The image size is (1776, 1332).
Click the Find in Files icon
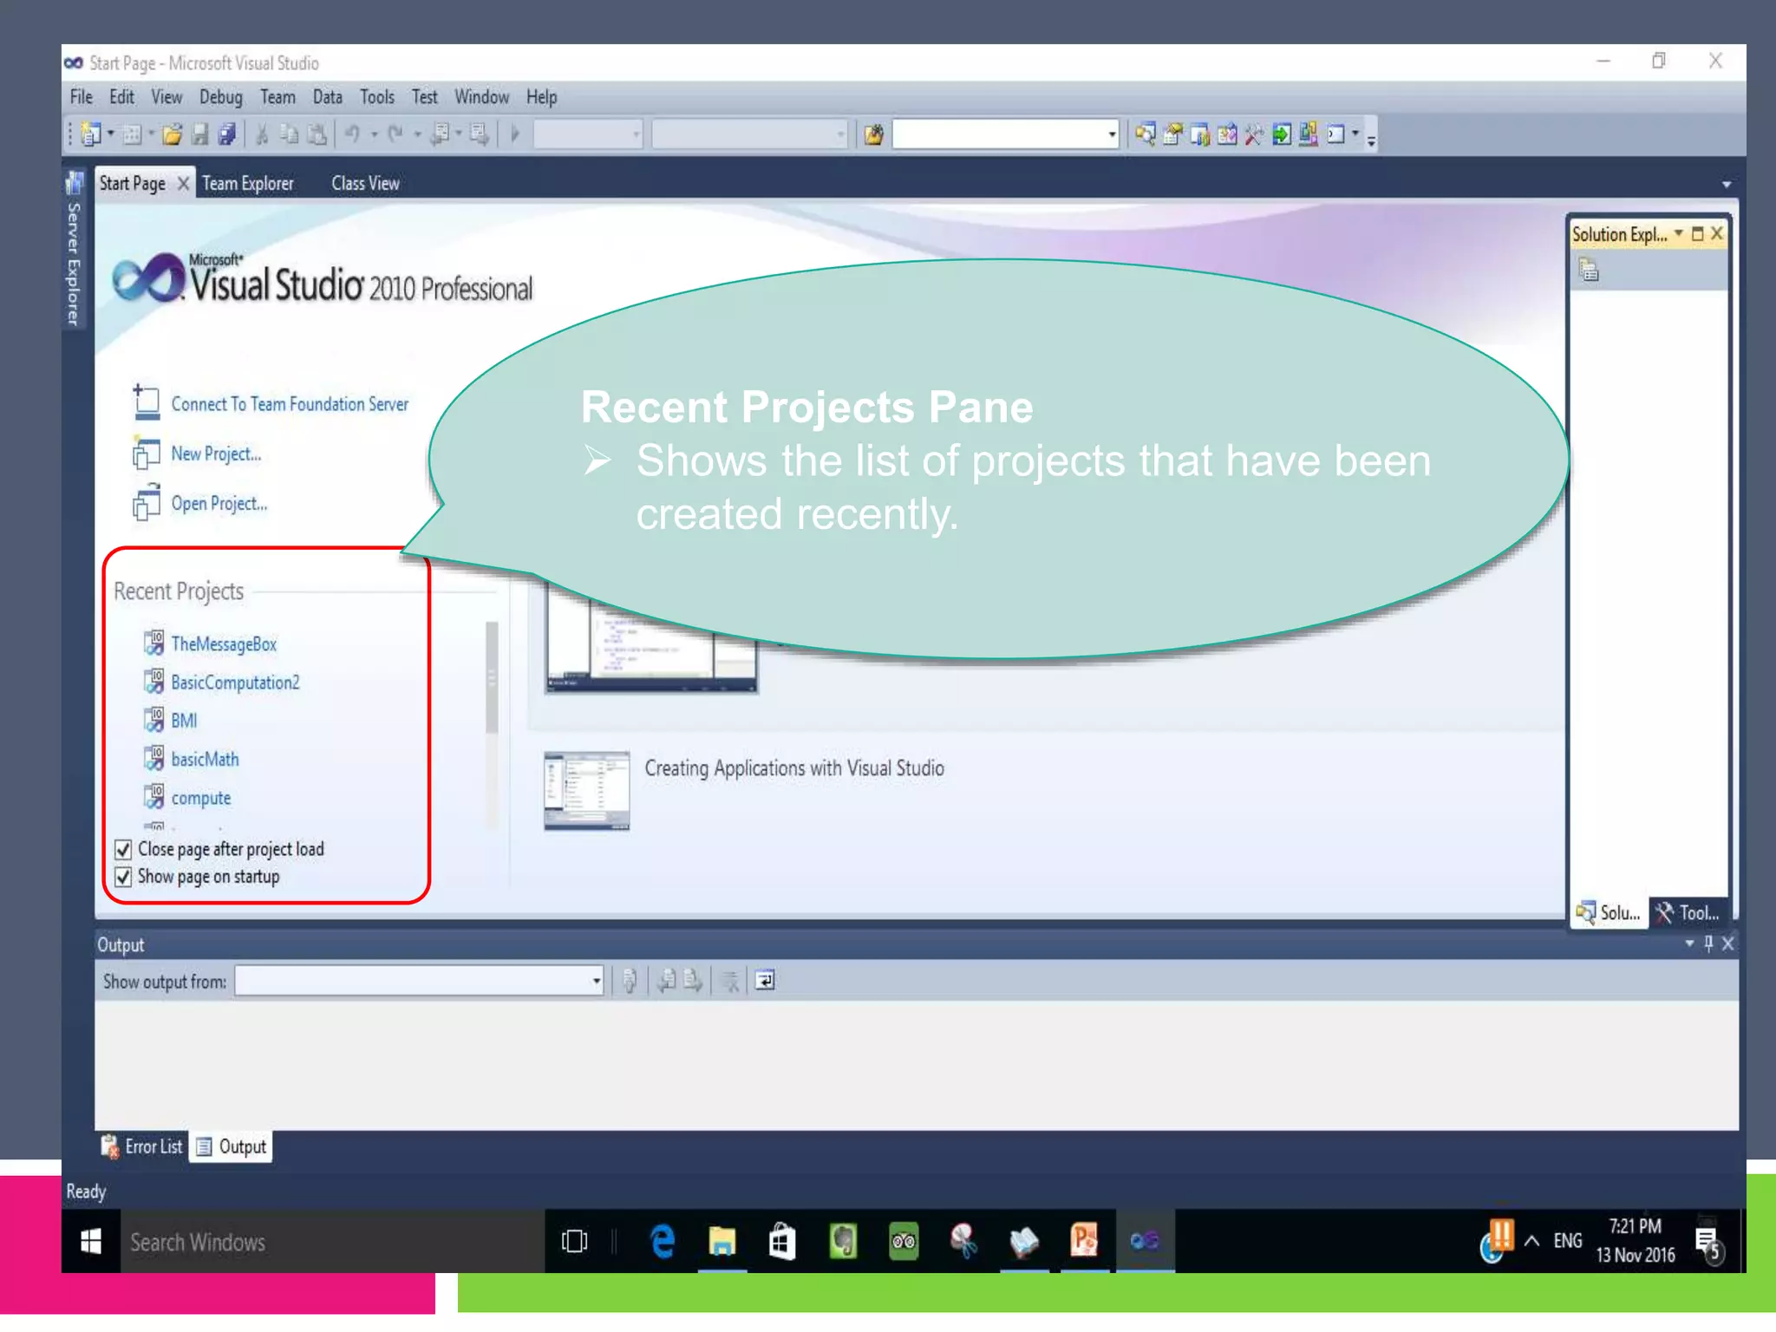[x=874, y=134]
